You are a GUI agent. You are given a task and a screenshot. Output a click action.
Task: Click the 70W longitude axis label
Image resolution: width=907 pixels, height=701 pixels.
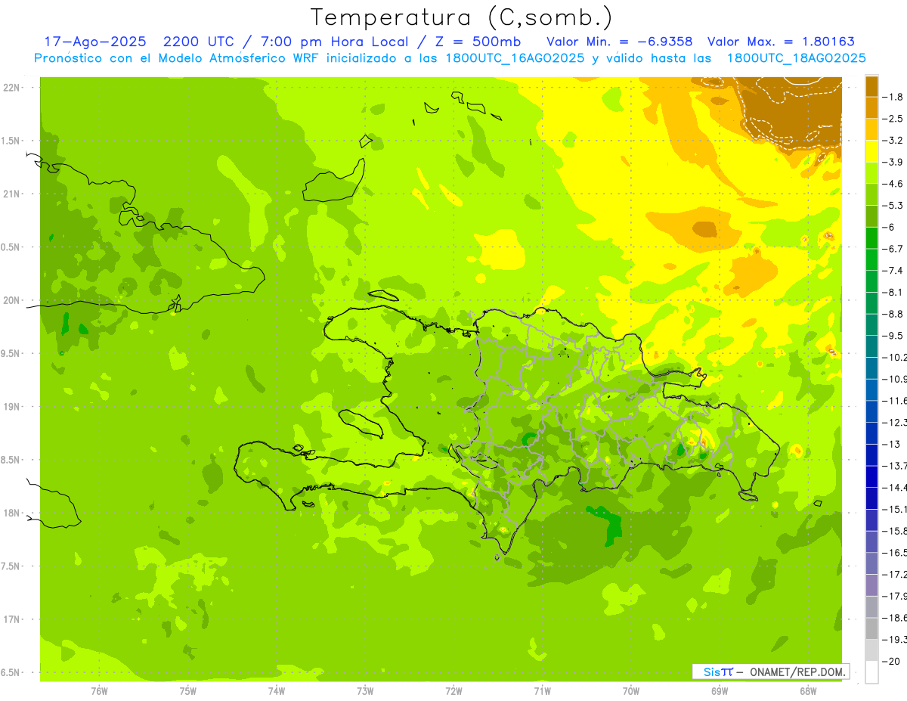(x=631, y=690)
